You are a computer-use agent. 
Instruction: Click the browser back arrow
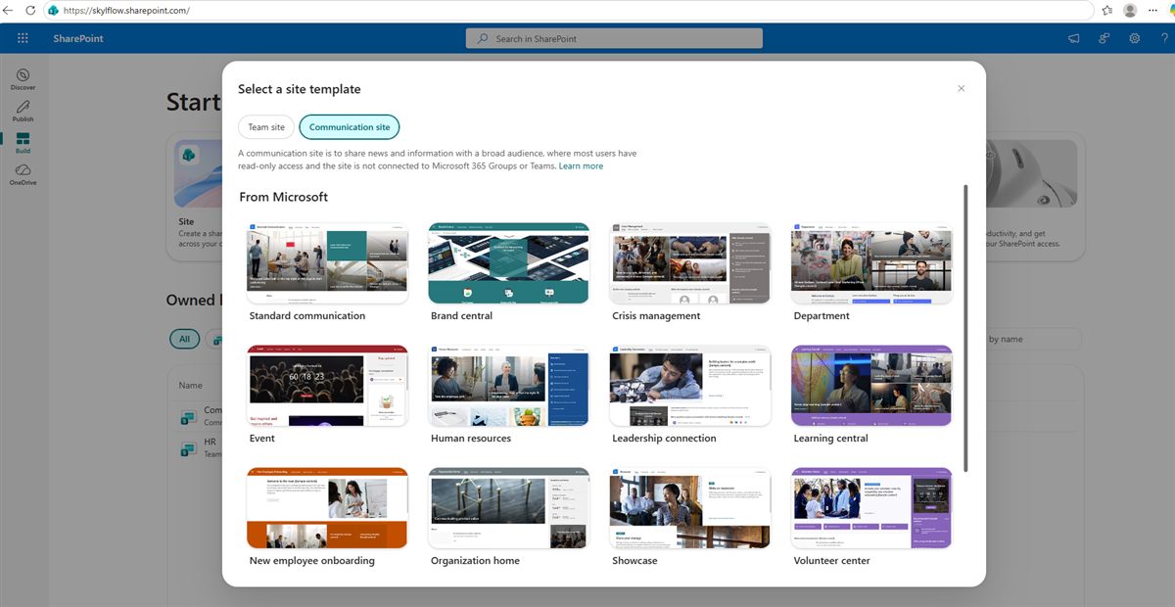click(x=9, y=10)
